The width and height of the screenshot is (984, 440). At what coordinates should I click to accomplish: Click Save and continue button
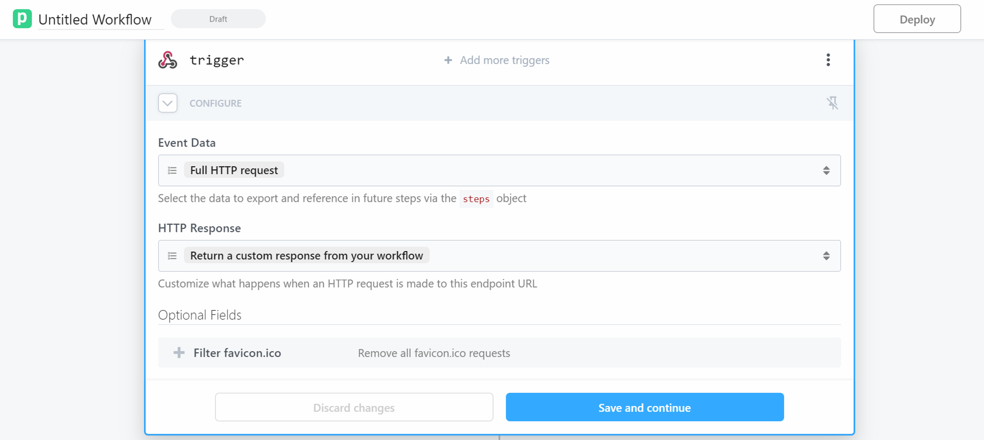tap(645, 407)
